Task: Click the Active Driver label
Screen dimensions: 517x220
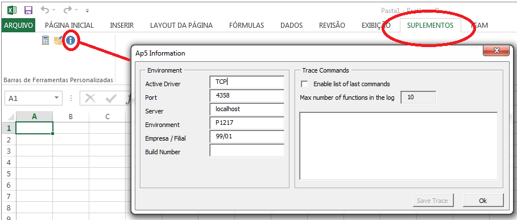Action: (163, 84)
